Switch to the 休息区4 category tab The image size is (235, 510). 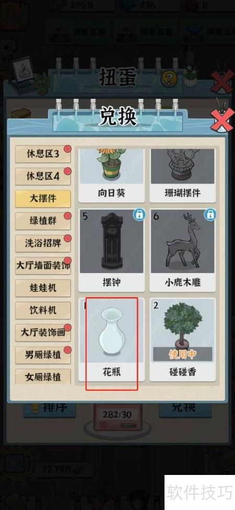click(x=43, y=176)
